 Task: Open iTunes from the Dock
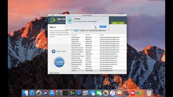click(112, 93)
